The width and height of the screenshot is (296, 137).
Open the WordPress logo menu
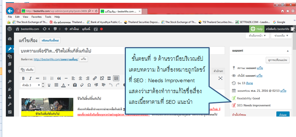10,29
